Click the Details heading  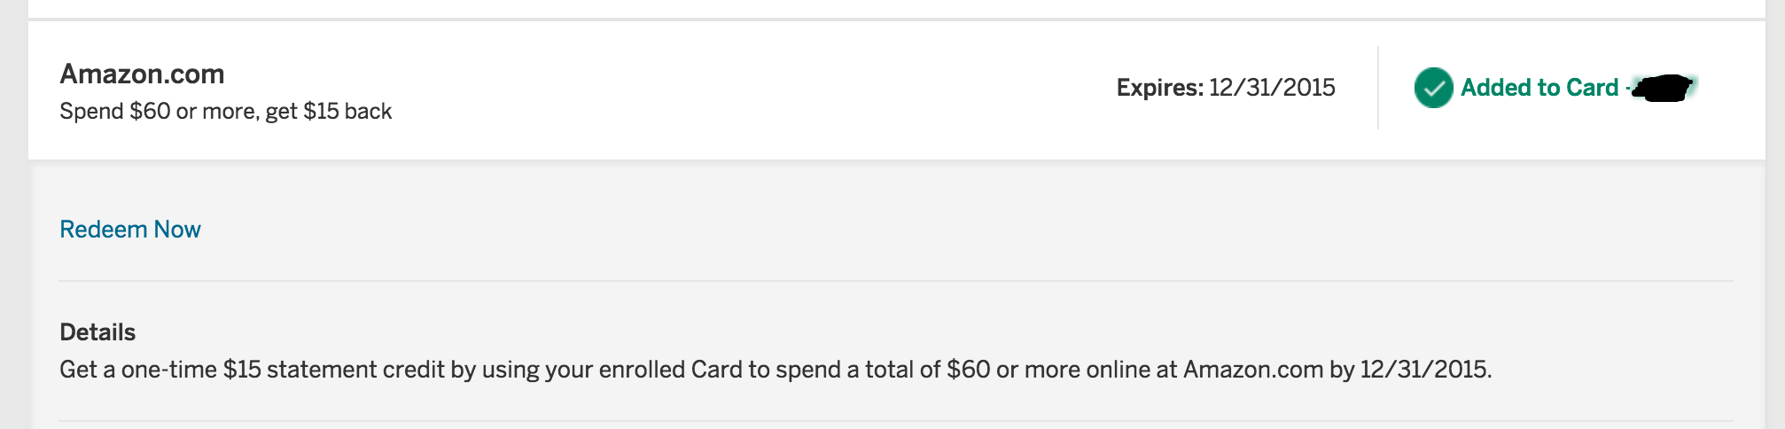(x=97, y=332)
